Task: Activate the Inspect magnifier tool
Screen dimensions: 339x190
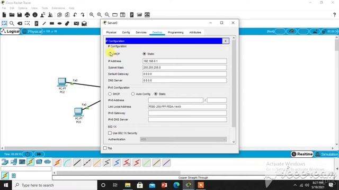Action: tap(12, 23)
